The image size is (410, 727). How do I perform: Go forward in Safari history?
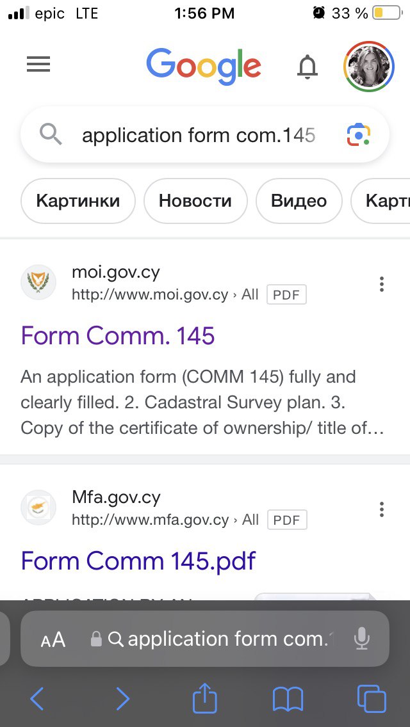click(122, 699)
